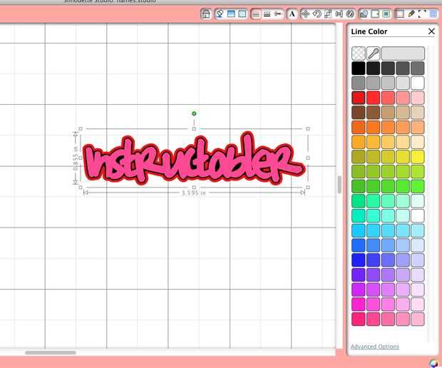Open the Align window icon

pyautogui.click(x=339, y=14)
